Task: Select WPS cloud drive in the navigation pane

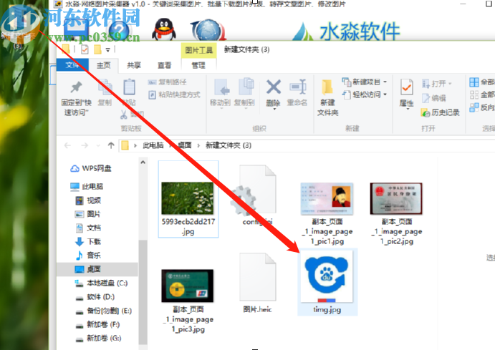Action: (x=91, y=168)
